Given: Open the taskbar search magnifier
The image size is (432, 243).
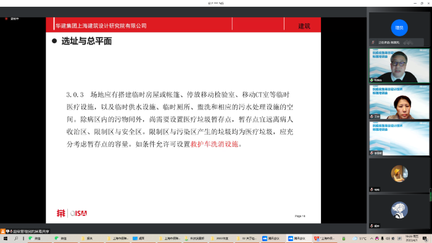Looking at the screenshot, I should [x=16, y=239].
